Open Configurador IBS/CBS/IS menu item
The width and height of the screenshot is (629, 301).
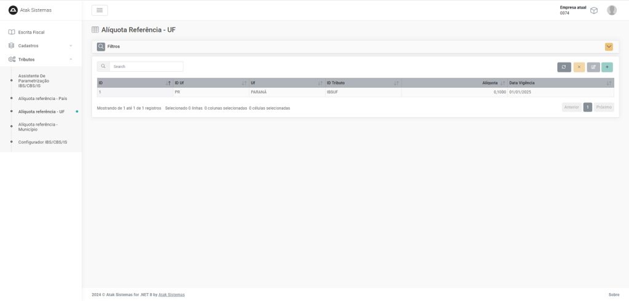pos(42,142)
